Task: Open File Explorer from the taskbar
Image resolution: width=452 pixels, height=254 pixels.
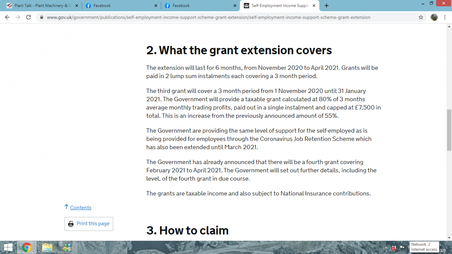Action: click(x=47, y=247)
